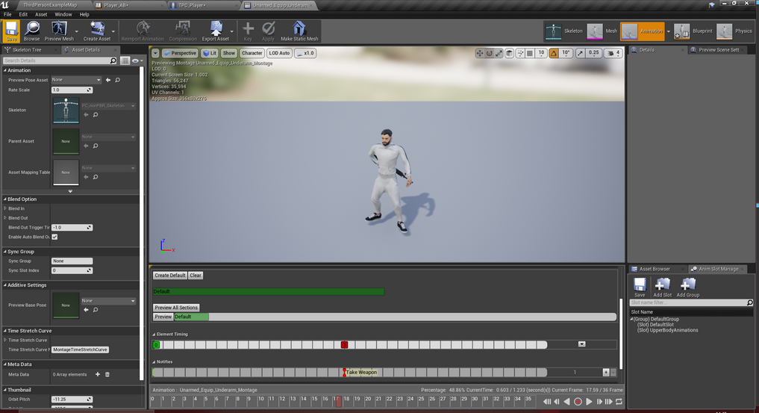Select the scale gizmo in viewport
This screenshot has width=759, height=413.
coord(499,53)
